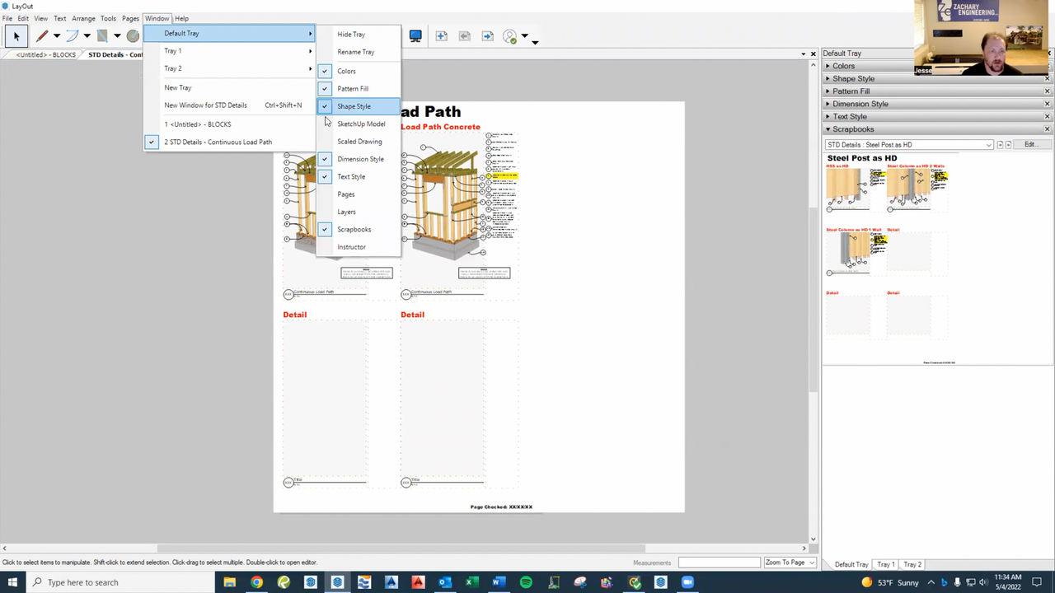The height and width of the screenshot is (593, 1055).
Task: Expand the Dimension Style panel
Action: (828, 104)
